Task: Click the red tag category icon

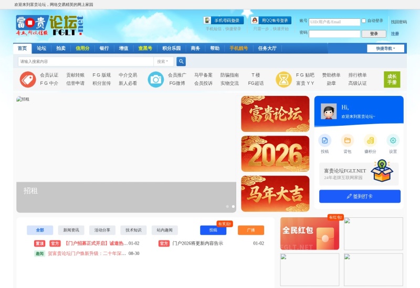Action: pos(28,80)
